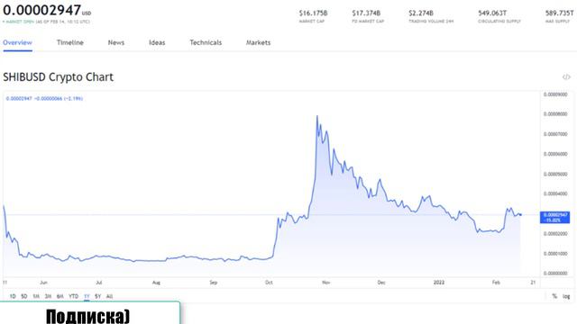577x324 pixels.
Task: Click the $17.374B FD market cap value
Action: [366, 13]
